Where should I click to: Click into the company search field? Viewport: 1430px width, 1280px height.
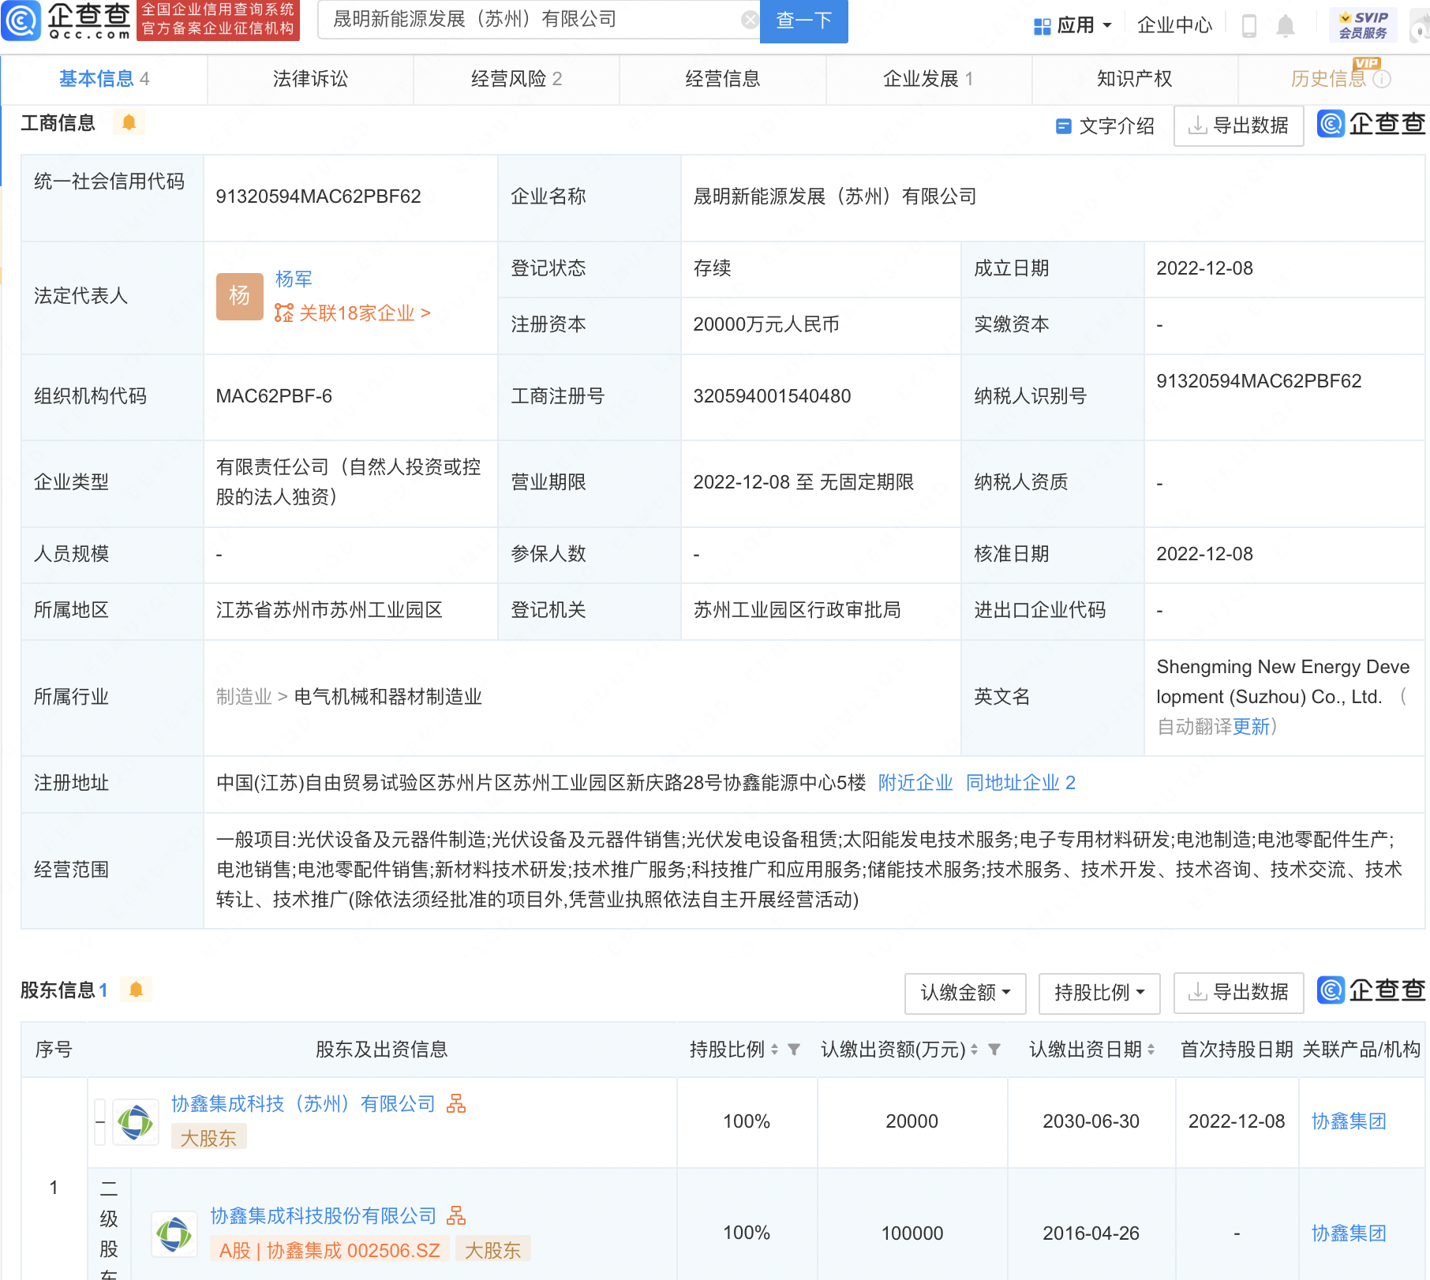(529, 20)
